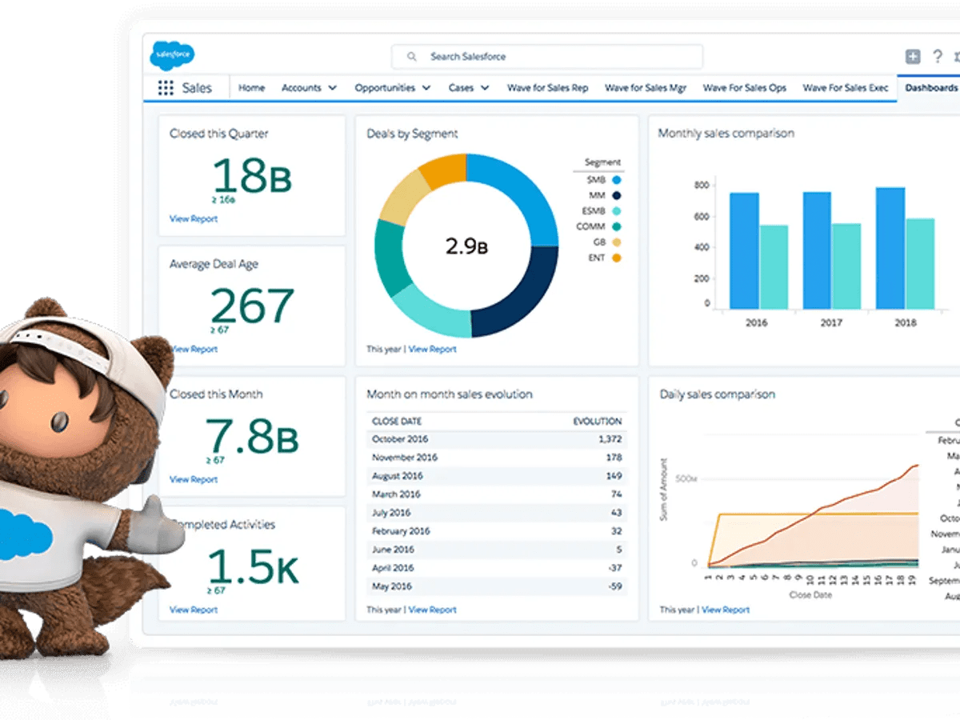Open the help question mark icon
Viewport: 960px width, 720px height.
(937, 56)
